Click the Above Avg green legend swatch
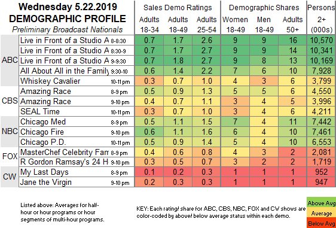The image size is (336, 228). point(321,203)
